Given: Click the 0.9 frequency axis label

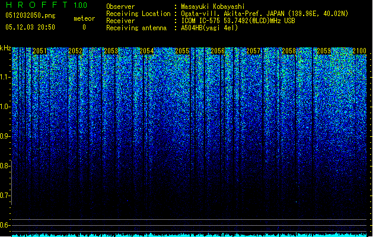Looking at the screenshot, I should point(5,136).
